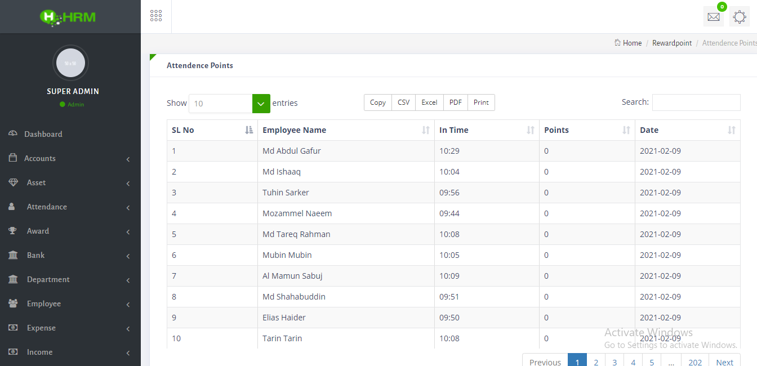Export table using the PDF button
Screen dimensions: 757x366
pyautogui.click(x=455, y=102)
